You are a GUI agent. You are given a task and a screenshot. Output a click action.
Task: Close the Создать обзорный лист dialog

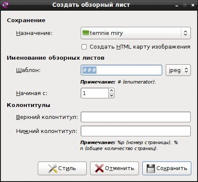193,5
